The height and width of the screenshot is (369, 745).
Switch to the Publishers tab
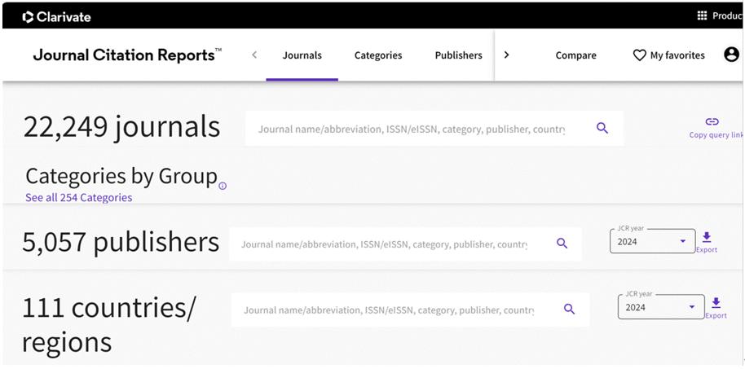tap(458, 55)
